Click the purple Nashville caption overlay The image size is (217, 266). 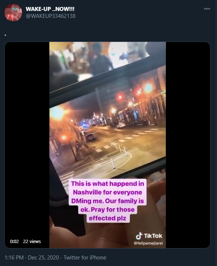pos(107,201)
